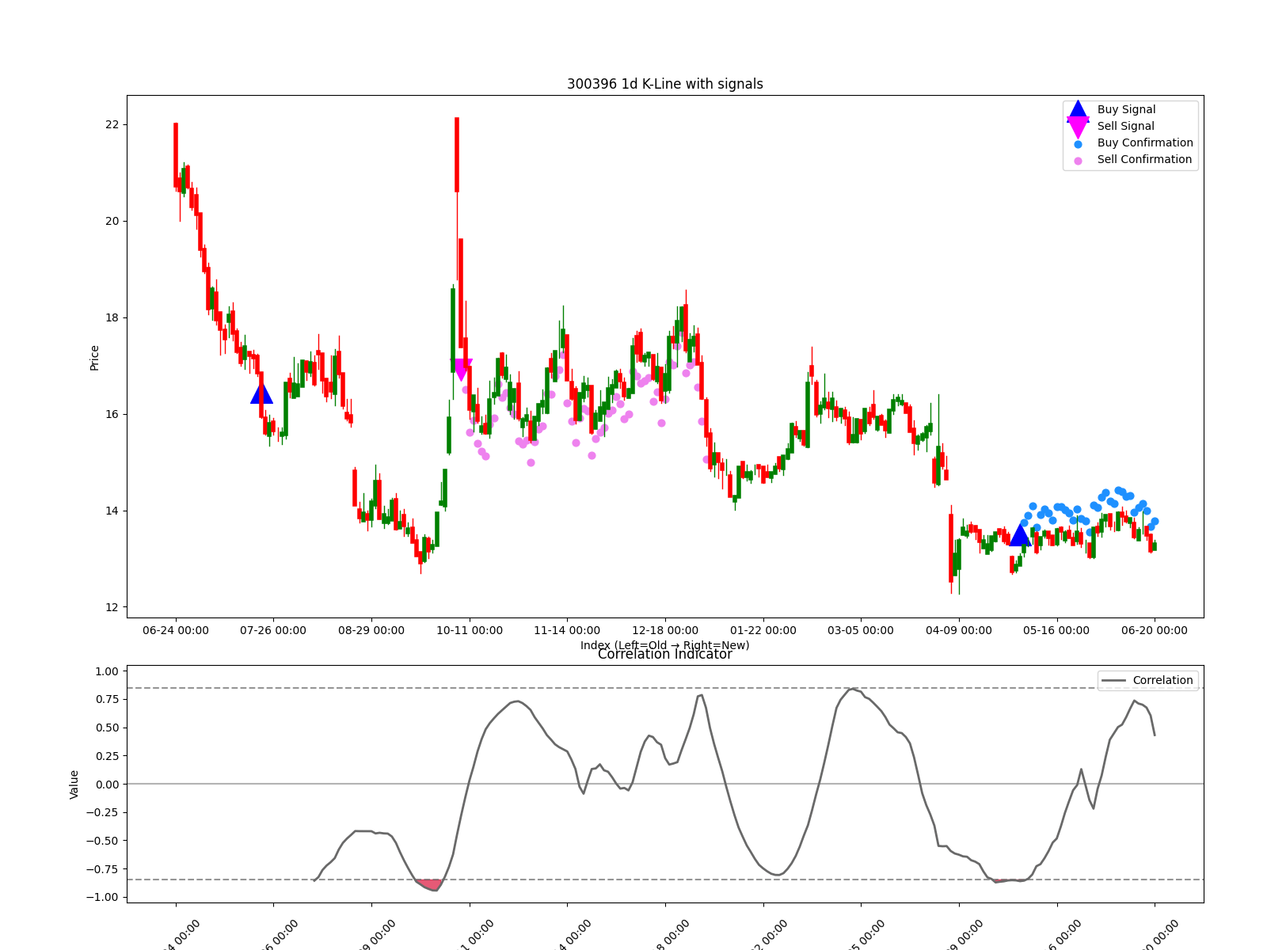Screen dimensions: 1267x950
Task: Click the '01-22 00:00' x-axis tick label
Action: (763, 631)
